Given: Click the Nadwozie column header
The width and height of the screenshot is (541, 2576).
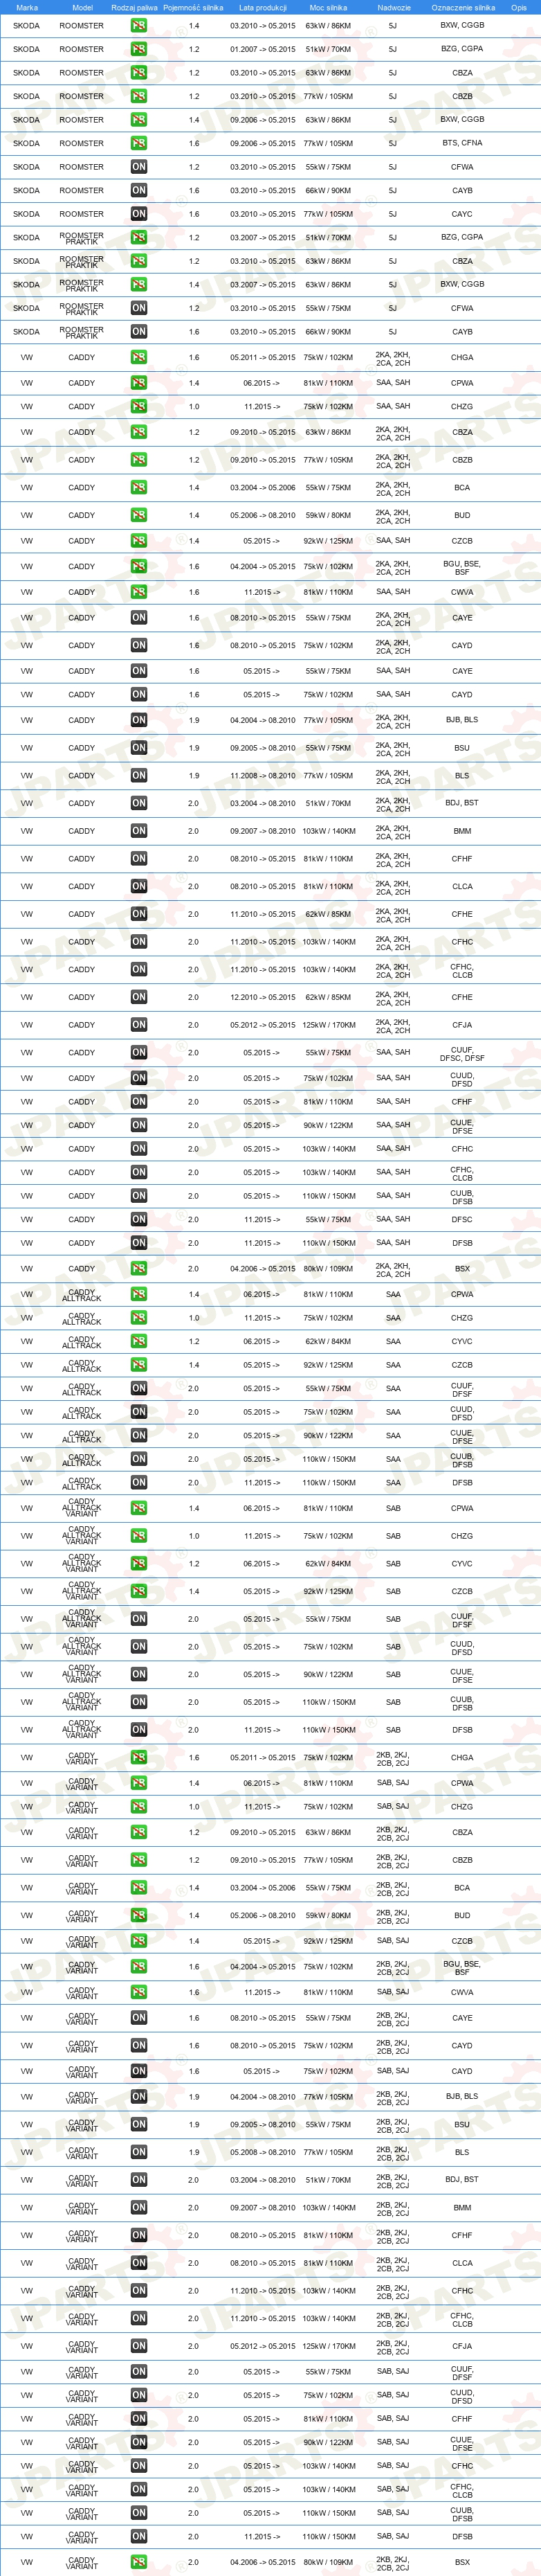Looking at the screenshot, I should 393,7.
